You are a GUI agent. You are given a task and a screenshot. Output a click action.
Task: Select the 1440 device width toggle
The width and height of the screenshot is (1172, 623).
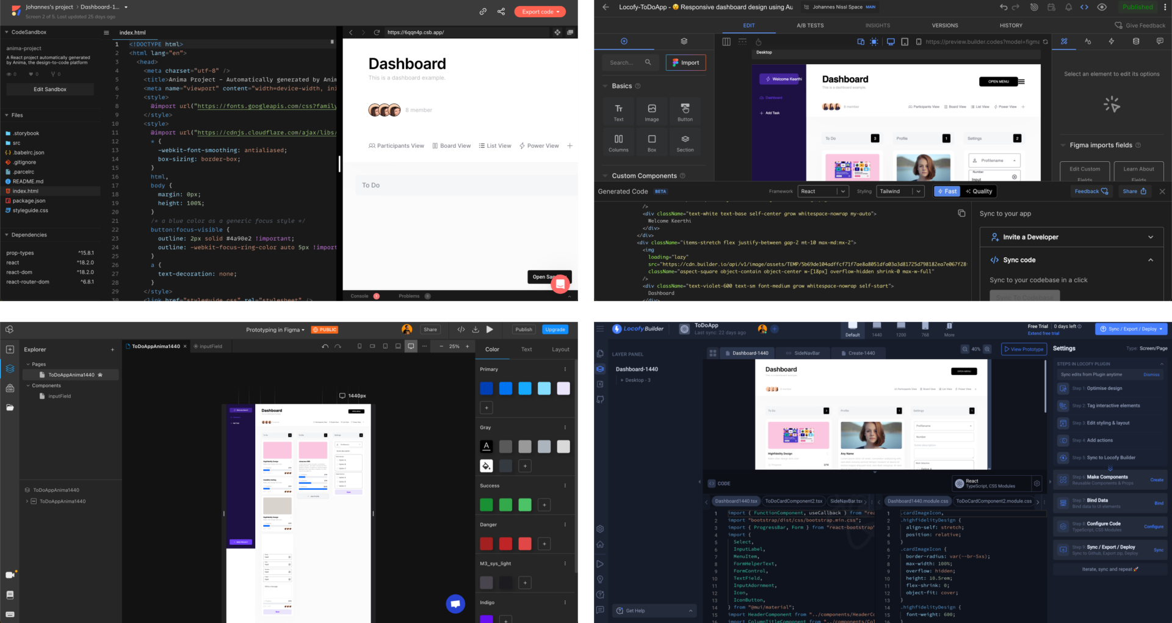click(x=877, y=329)
